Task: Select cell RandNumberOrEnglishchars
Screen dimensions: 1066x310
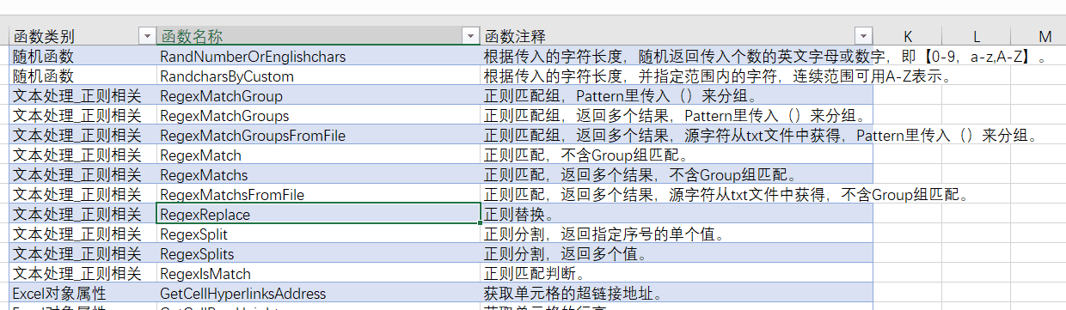Action: [318, 57]
